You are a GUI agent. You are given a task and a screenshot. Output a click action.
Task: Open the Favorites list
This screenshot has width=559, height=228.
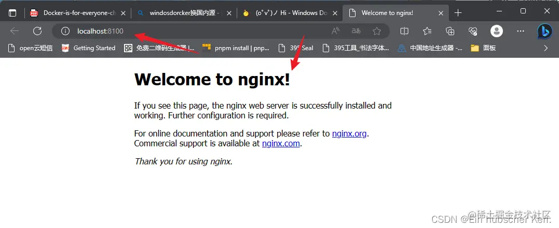click(x=428, y=31)
